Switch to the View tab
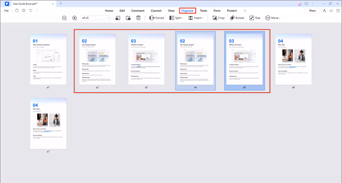The image size is (342, 183). pyautogui.click(x=171, y=11)
